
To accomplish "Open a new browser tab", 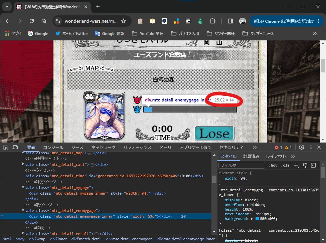I will 98,7.
